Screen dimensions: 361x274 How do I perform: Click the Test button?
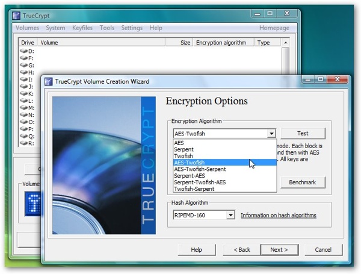(x=303, y=134)
